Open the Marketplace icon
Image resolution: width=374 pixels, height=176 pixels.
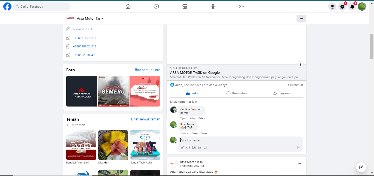point(185,7)
